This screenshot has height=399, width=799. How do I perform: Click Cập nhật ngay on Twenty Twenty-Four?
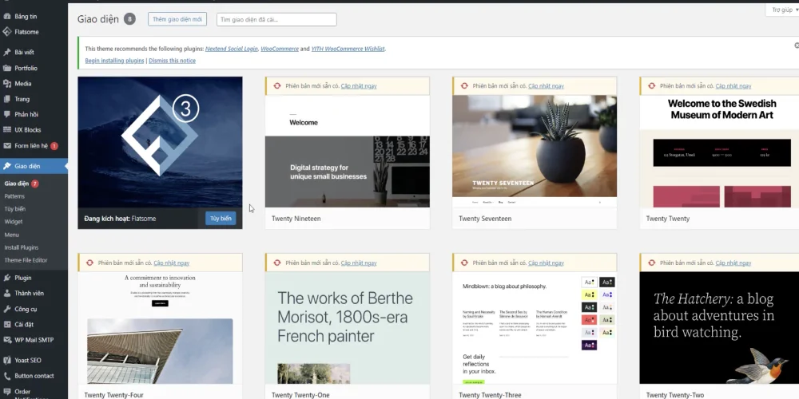click(172, 263)
